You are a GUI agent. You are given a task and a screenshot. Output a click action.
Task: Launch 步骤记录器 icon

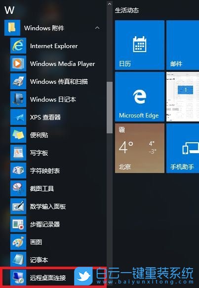pos(18,224)
